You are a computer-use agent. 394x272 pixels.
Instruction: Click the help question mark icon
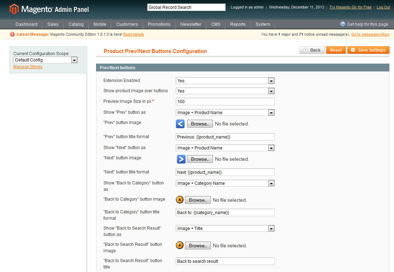coord(342,24)
